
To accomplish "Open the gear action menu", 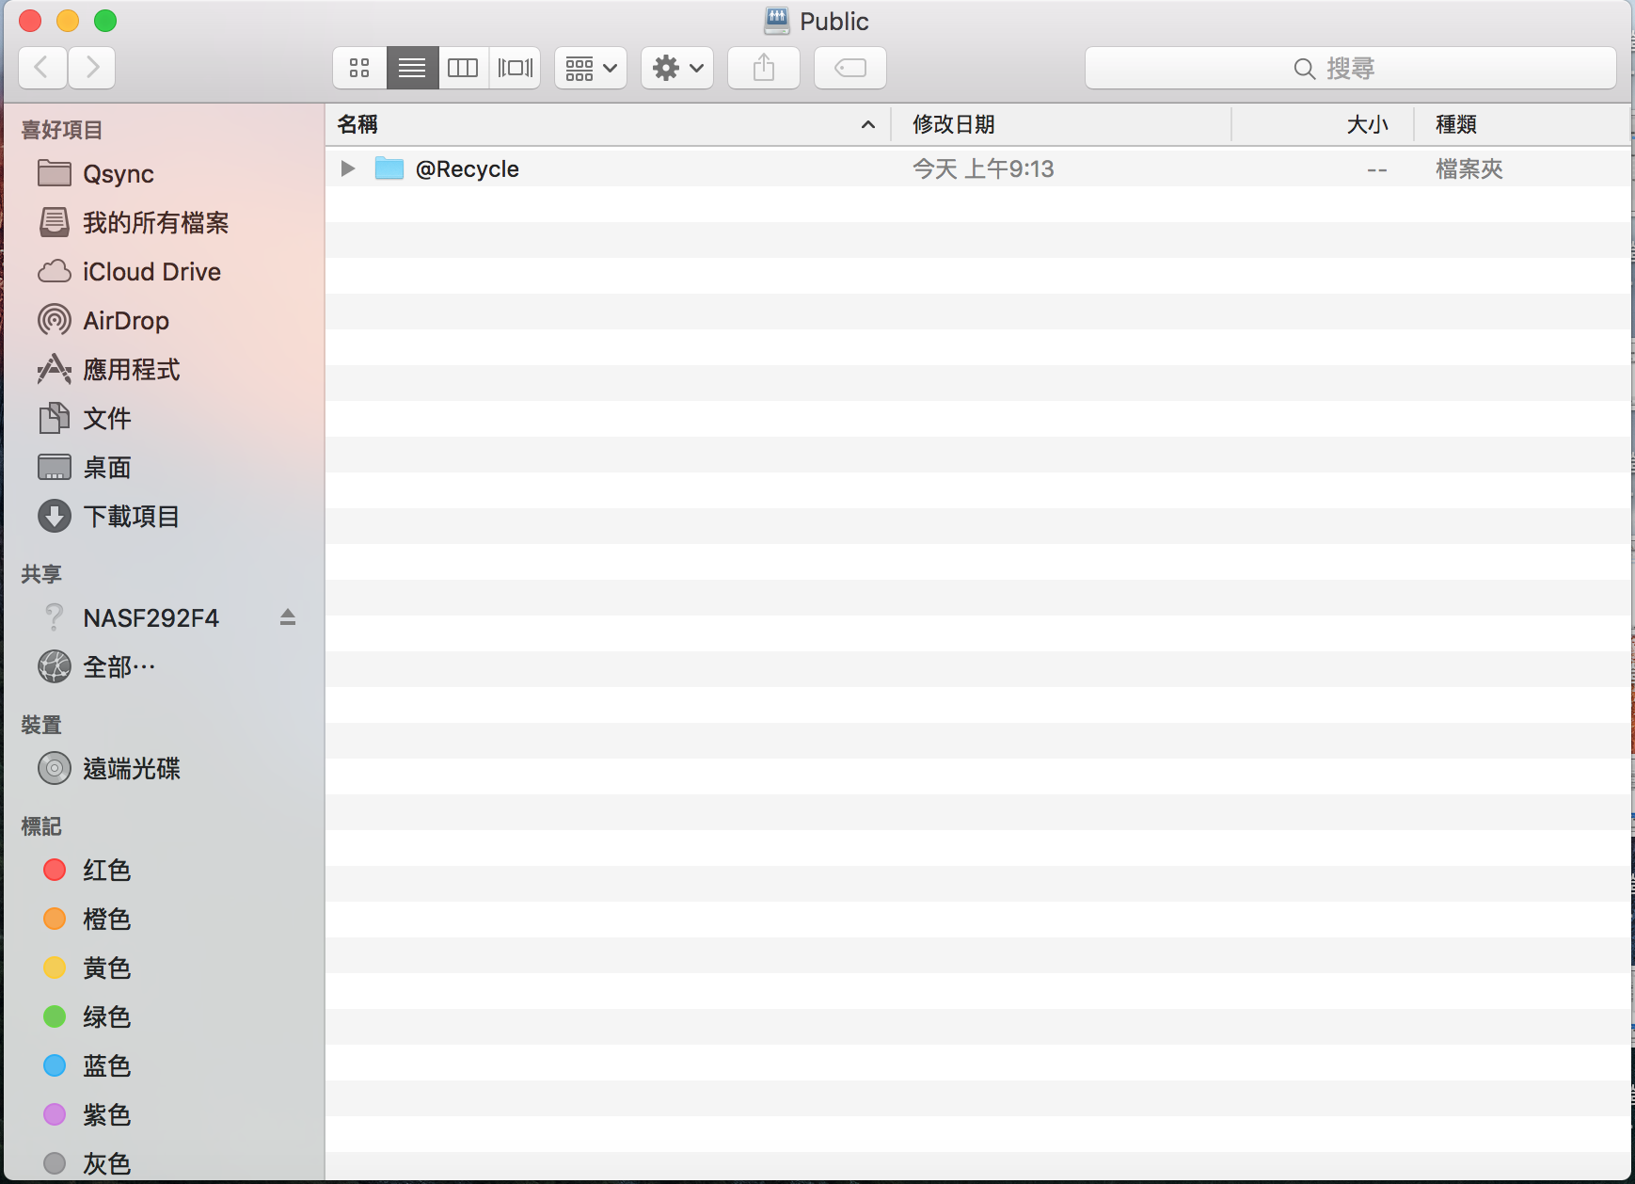I will pyautogui.click(x=677, y=68).
